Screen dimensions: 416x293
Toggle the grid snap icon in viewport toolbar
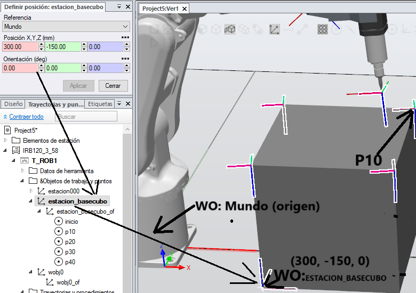[x=323, y=29]
